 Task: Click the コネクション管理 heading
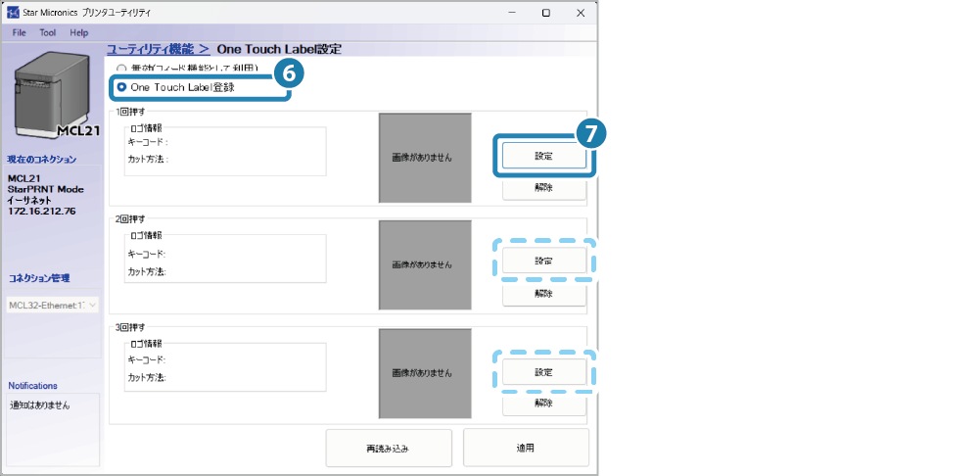[x=39, y=278]
